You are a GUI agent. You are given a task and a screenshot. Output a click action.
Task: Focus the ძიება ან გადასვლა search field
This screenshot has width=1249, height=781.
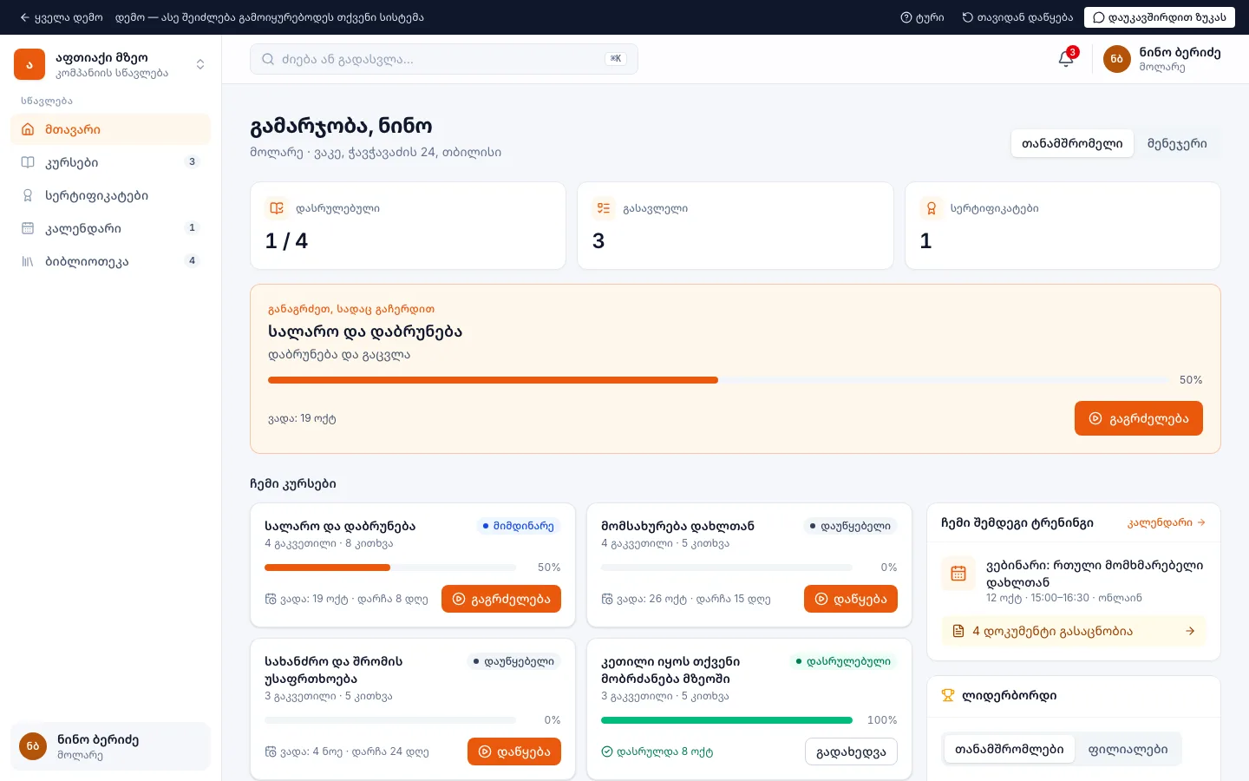(444, 59)
